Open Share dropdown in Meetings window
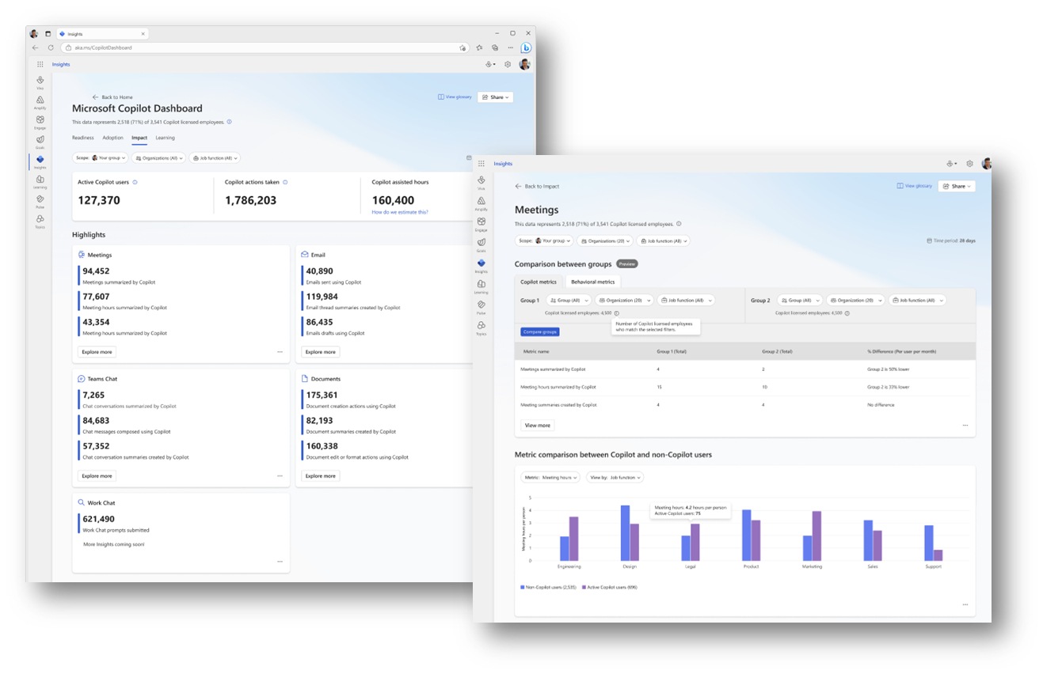This screenshot has width=1043, height=674. coord(957,186)
